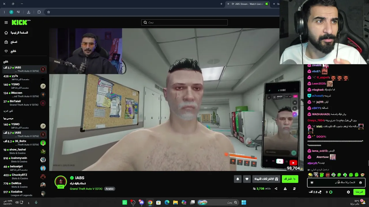This screenshot has height=207, width=369.
Task: Open ChuckyBTZ recommended channel
Action: click(25, 177)
